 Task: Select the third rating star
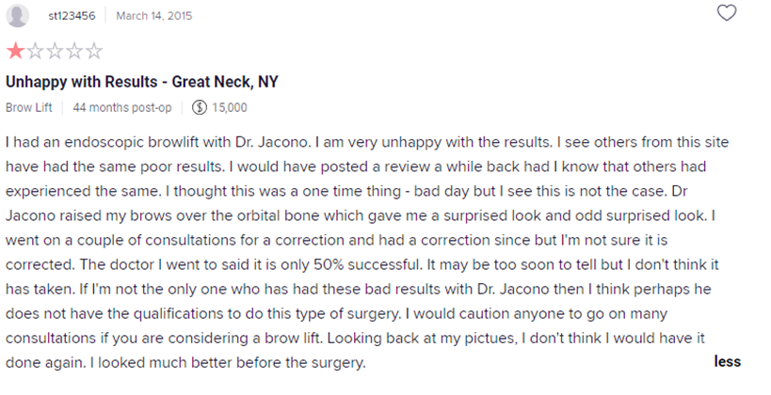[55, 51]
